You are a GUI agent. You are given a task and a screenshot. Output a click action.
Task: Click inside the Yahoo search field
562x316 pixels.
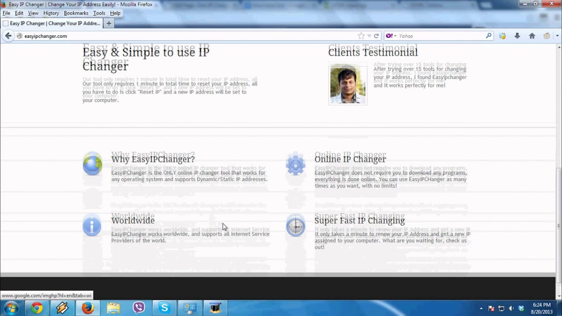tap(439, 36)
